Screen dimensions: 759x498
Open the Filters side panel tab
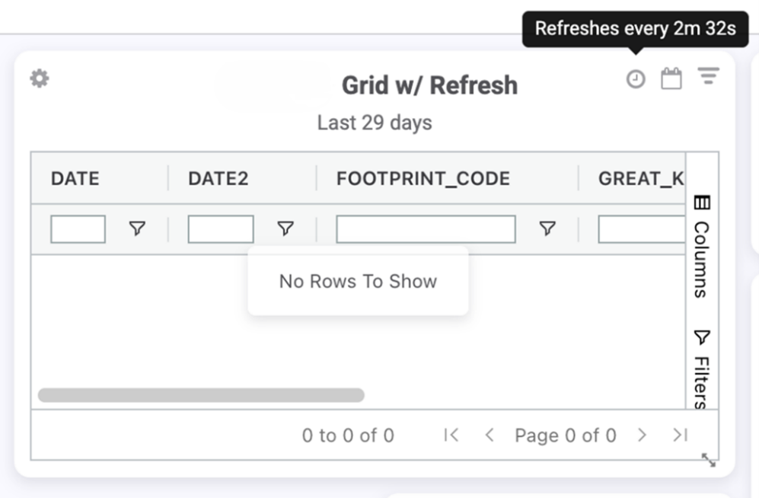tap(702, 370)
